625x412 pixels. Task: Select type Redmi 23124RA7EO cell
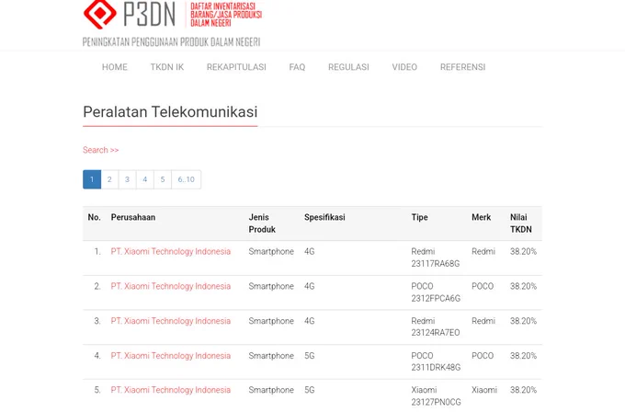(x=436, y=327)
